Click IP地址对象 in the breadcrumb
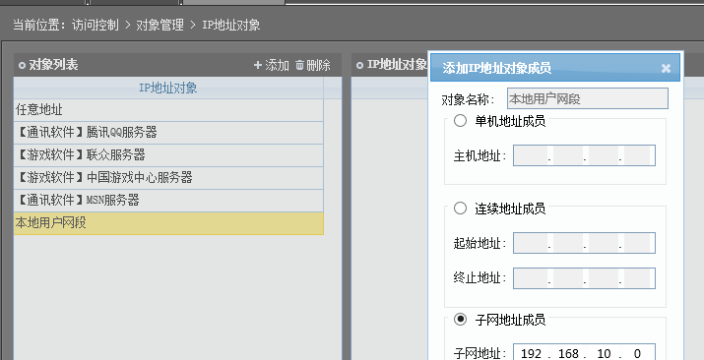 (230, 25)
